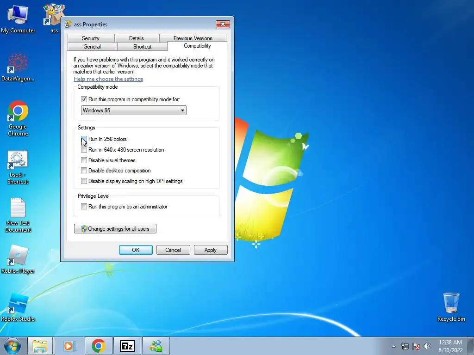474x355 pixels.
Task: Launch Google Chrome from desktop icon
Action: point(18,118)
